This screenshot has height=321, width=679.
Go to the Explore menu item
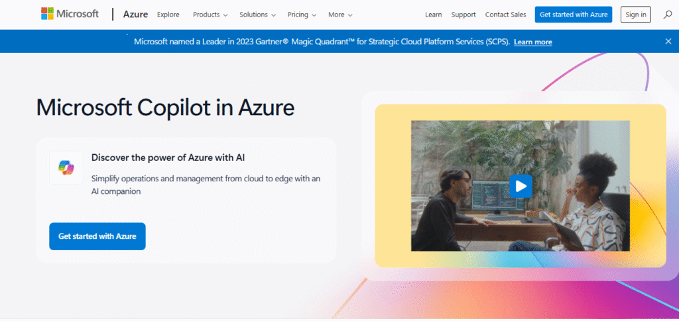(x=168, y=15)
